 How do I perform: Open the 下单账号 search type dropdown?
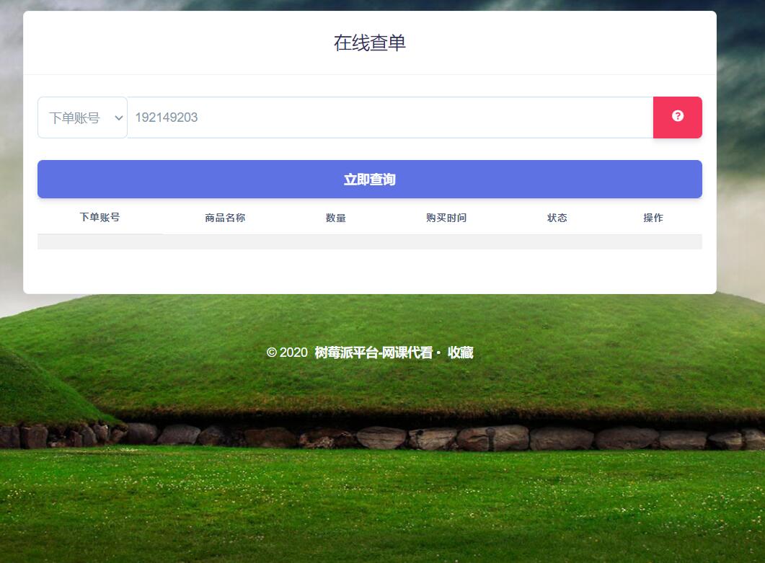81,117
